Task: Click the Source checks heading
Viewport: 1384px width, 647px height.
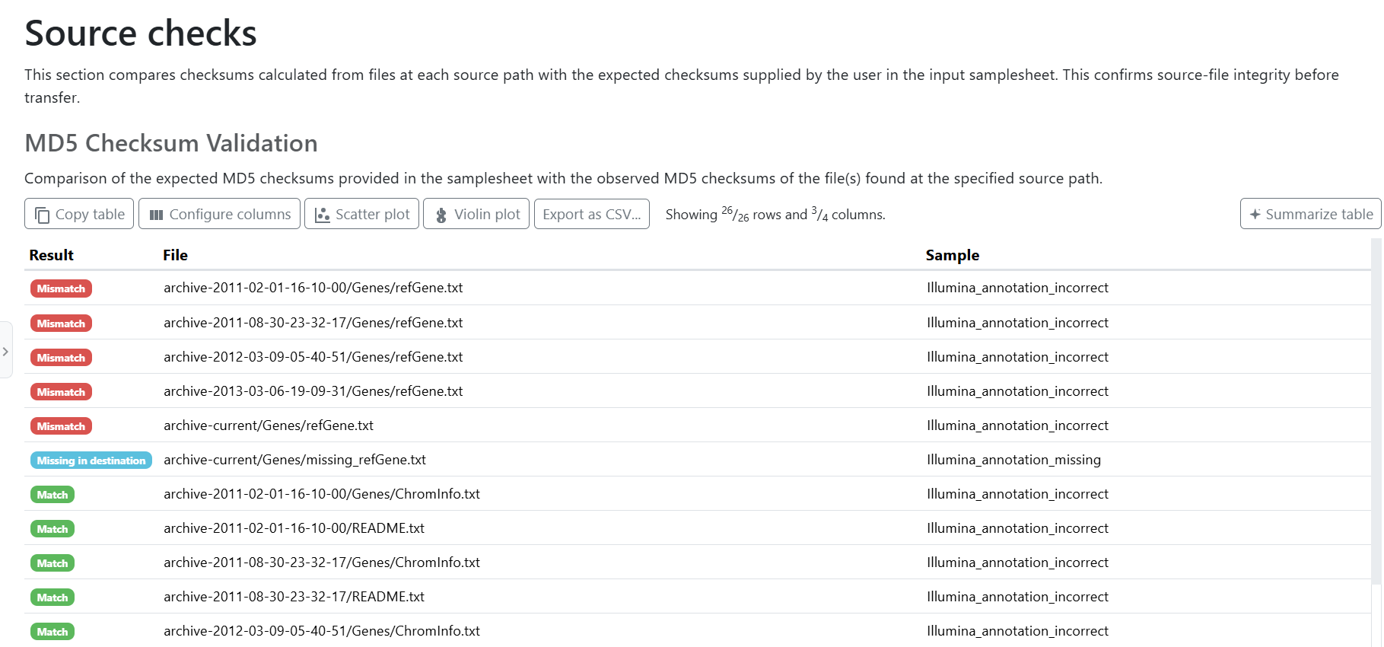Action: click(x=141, y=33)
